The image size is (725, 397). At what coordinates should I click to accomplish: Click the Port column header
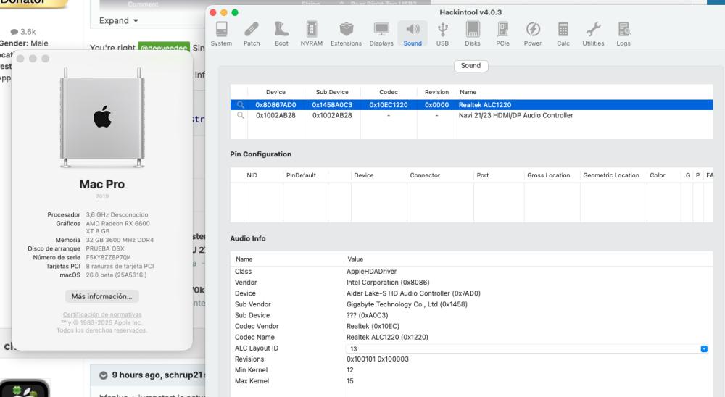click(499, 175)
